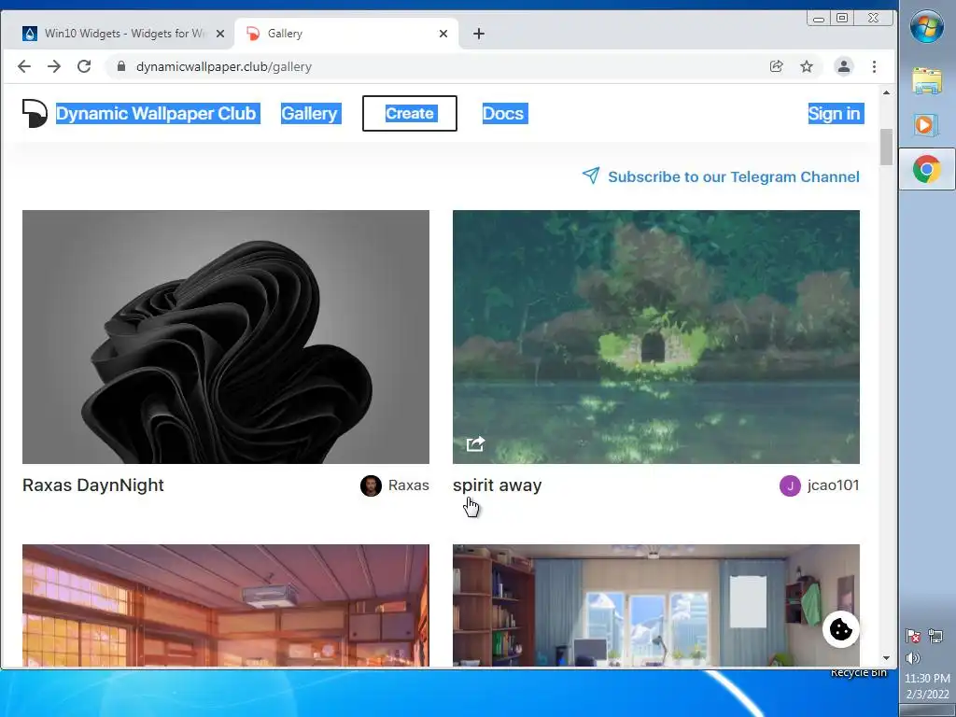The width and height of the screenshot is (956, 717).
Task: Open the Windows Start orb
Action: (x=927, y=26)
